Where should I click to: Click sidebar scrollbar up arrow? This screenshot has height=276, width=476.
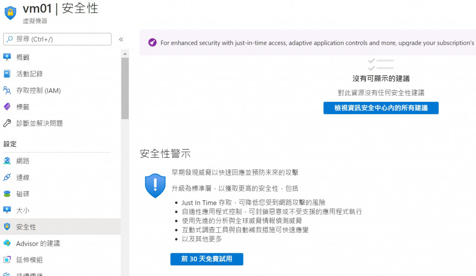125,54
